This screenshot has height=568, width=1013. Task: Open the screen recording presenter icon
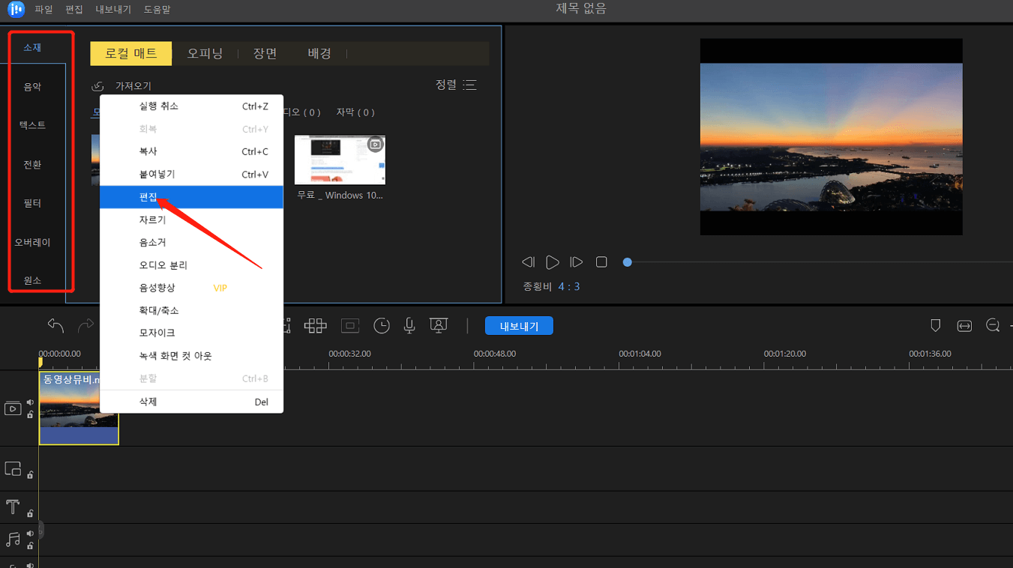coord(439,325)
